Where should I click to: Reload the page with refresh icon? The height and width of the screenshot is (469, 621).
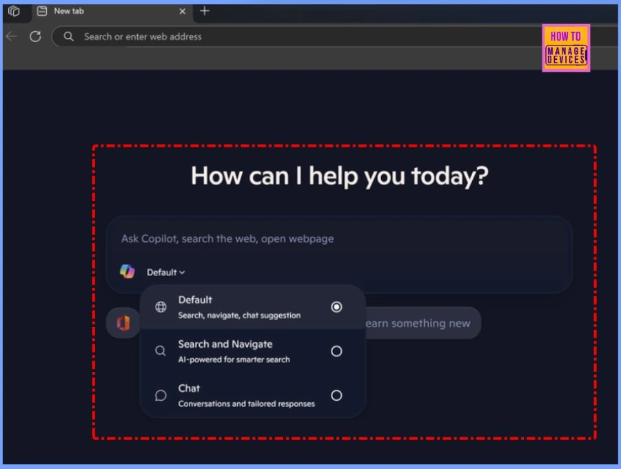[x=35, y=37]
